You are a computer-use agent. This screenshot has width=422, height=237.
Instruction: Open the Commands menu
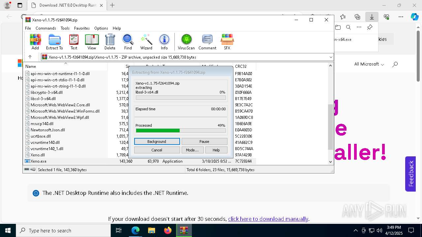pos(46,28)
